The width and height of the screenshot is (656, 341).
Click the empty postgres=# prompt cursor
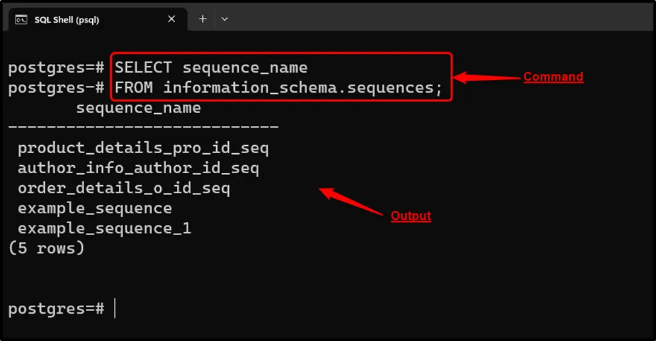tap(115, 309)
